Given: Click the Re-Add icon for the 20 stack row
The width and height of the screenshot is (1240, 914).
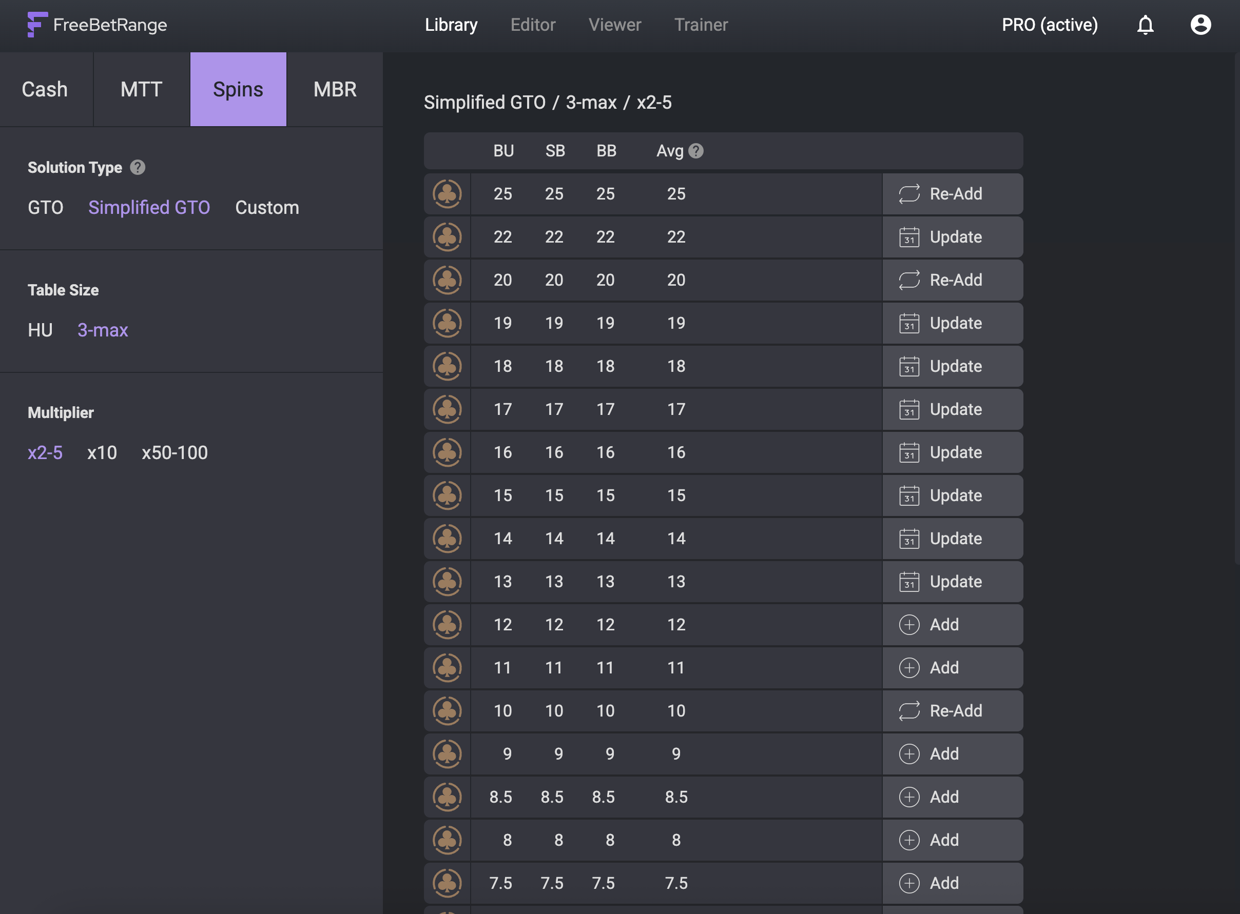Looking at the screenshot, I should click(x=909, y=280).
